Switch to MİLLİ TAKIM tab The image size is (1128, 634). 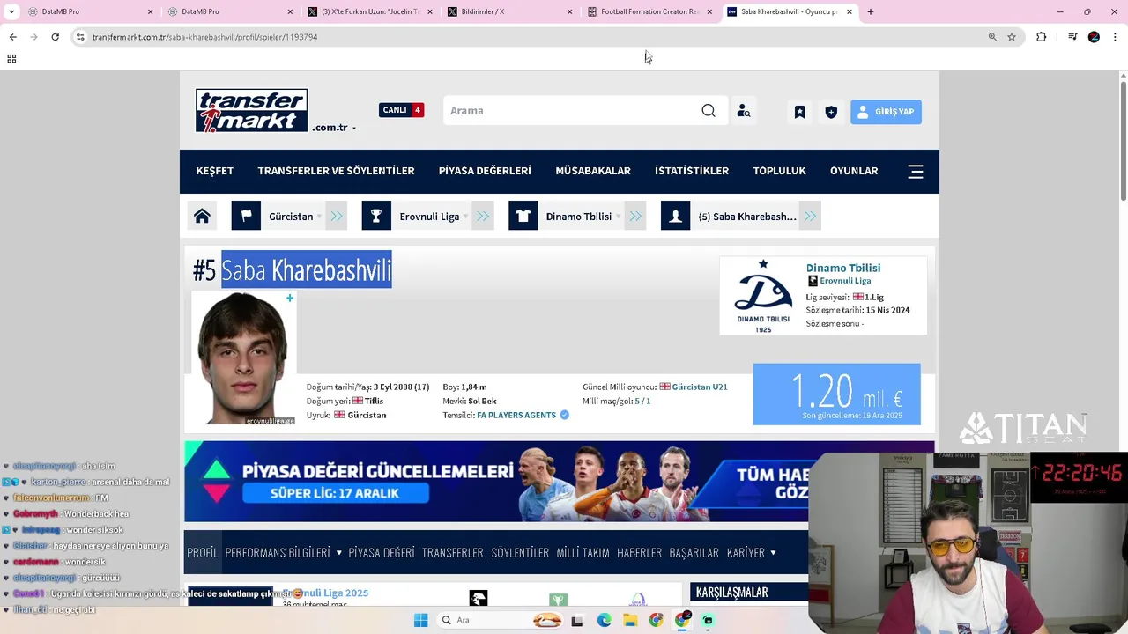click(x=583, y=553)
